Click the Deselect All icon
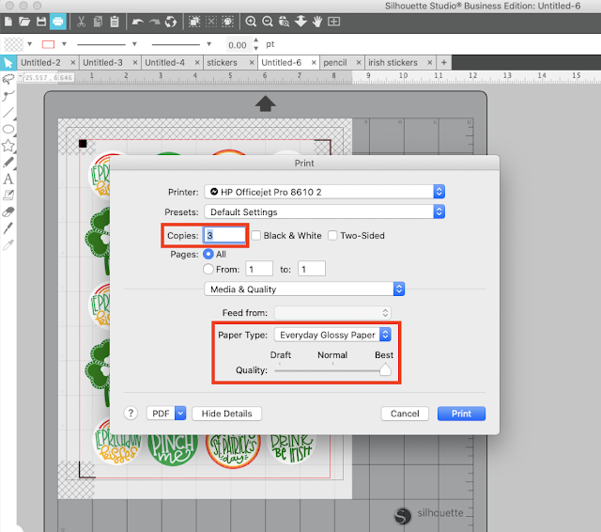This screenshot has width=601, height=532. click(210, 22)
